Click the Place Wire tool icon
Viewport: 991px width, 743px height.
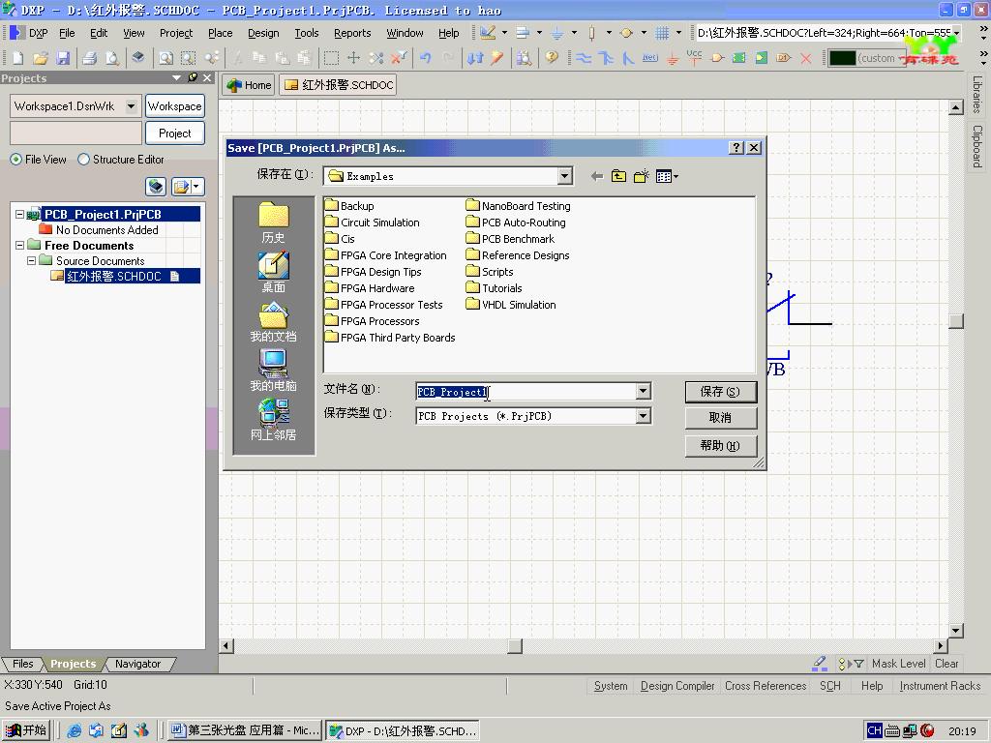(x=584, y=58)
